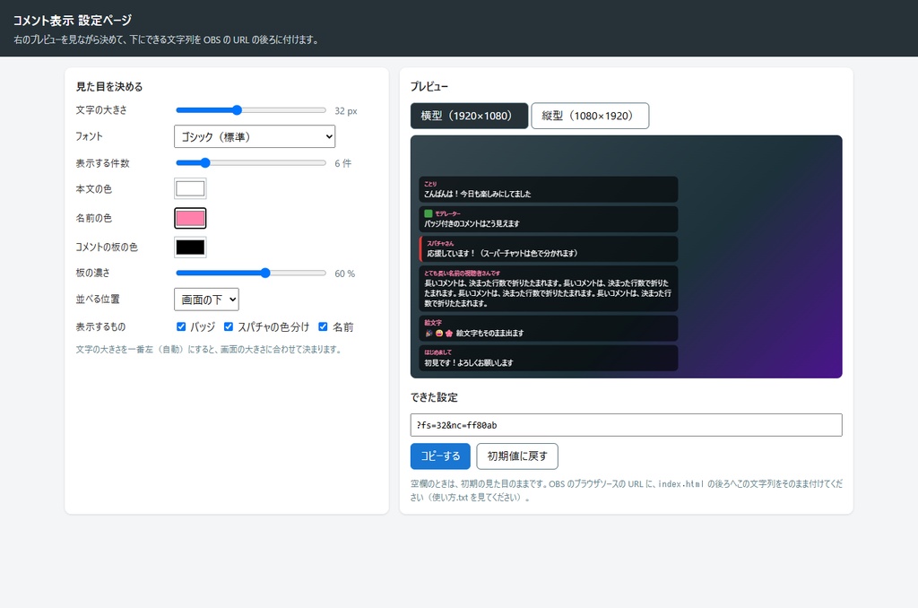
Task: Click the preview comment こんばんは！今日も楽しみにしてました
Action: 549,189
